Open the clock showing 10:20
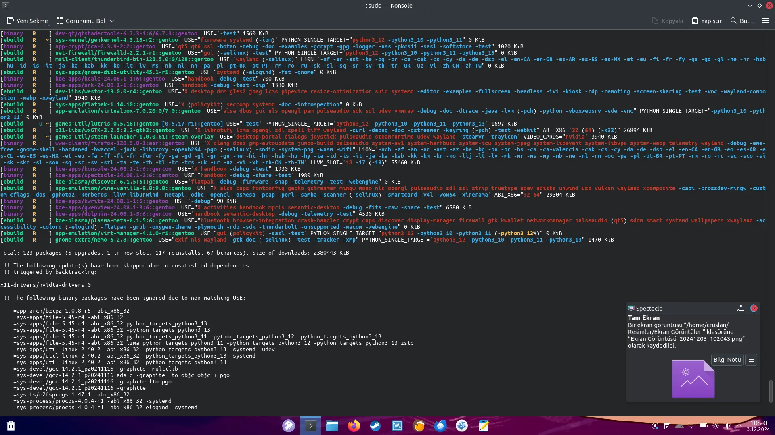The height and width of the screenshot is (435, 775). tap(758, 426)
